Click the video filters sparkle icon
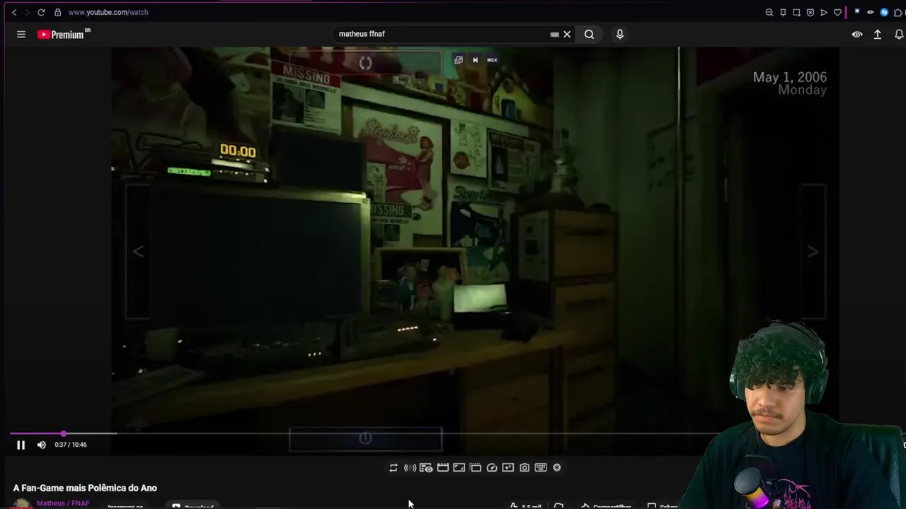906x509 pixels. [x=508, y=467]
